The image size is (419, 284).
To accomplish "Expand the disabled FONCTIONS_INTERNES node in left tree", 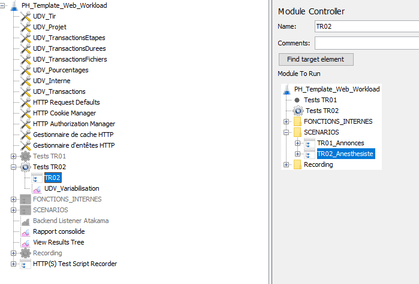I will point(13,199).
